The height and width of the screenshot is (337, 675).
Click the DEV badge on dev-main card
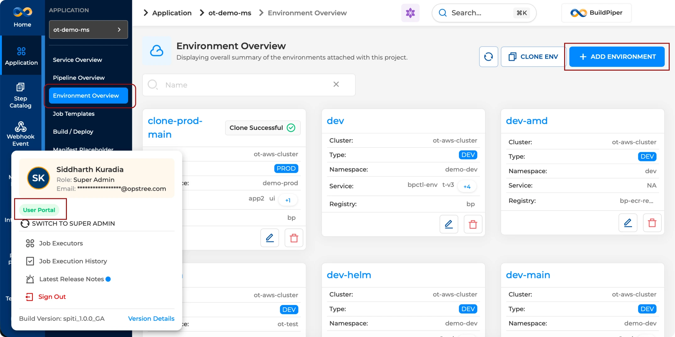pos(647,309)
